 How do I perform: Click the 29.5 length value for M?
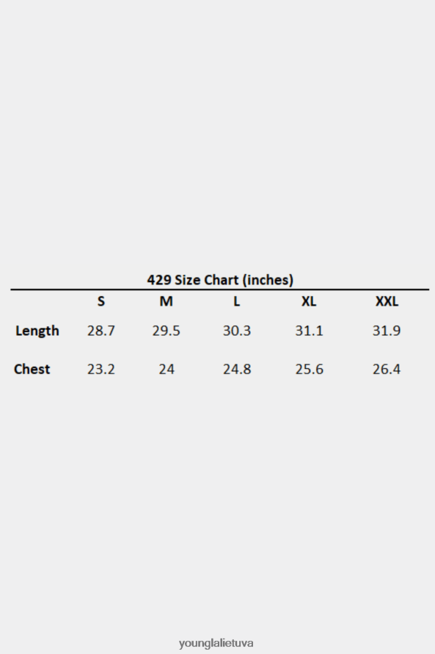[x=166, y=331]
